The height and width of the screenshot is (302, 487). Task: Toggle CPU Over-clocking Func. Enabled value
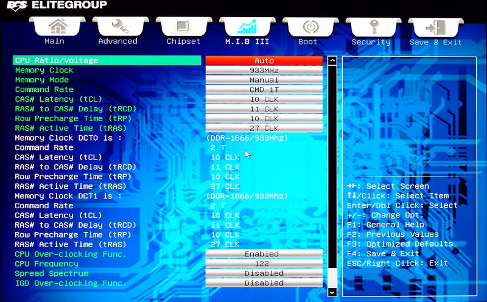pyautogui.click(x=264, y=254)
